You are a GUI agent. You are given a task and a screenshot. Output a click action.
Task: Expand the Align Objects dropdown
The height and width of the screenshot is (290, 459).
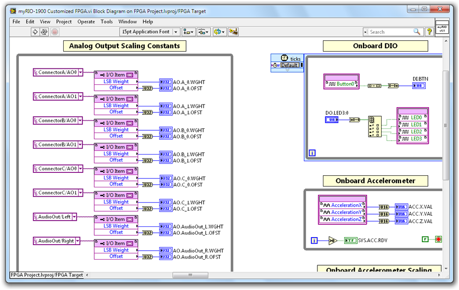189,32
